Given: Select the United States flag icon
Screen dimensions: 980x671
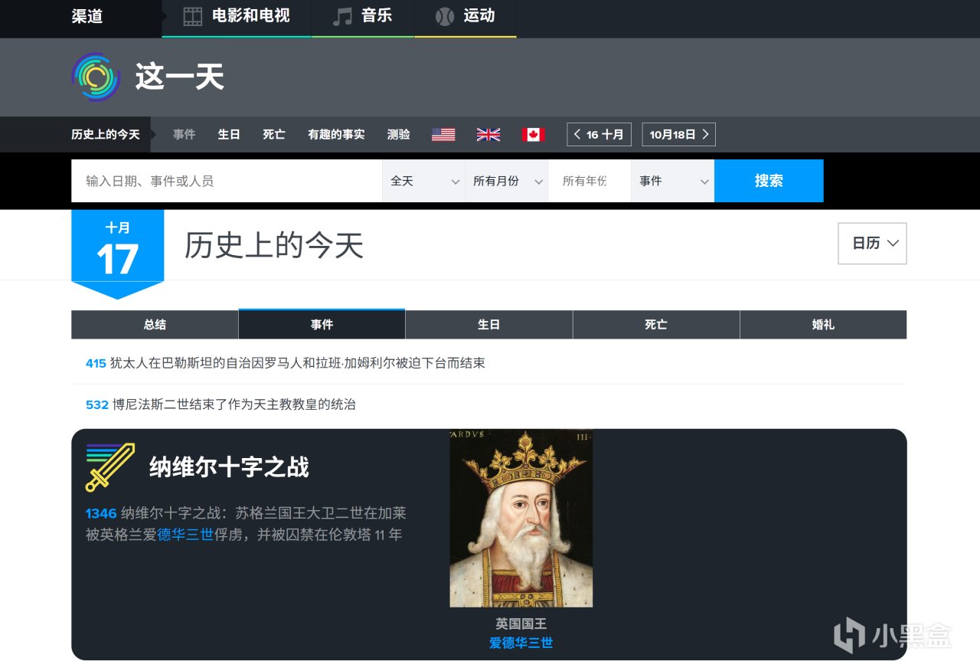Looking at the screenshot, I should (443, 135).
